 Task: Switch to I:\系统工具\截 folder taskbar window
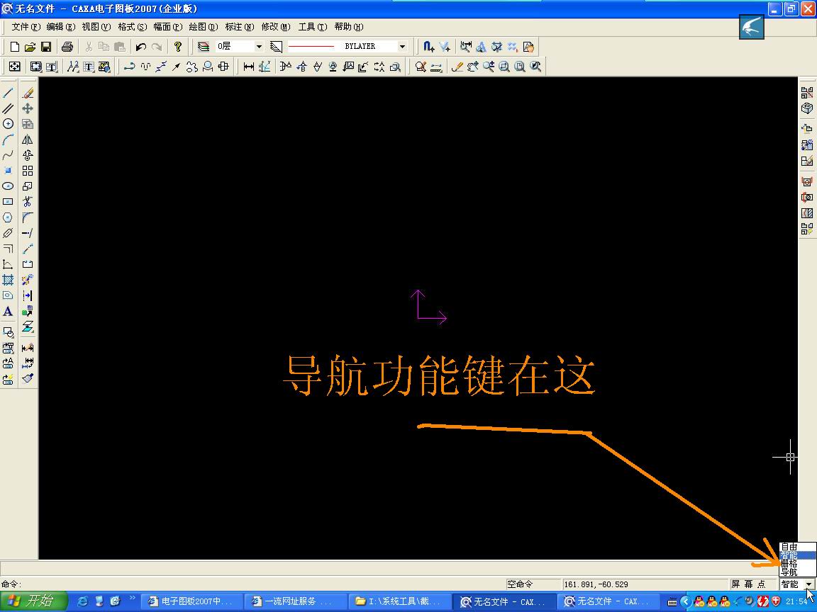(400, 601)
